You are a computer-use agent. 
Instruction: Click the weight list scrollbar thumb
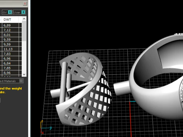click(x=24, y=31)
